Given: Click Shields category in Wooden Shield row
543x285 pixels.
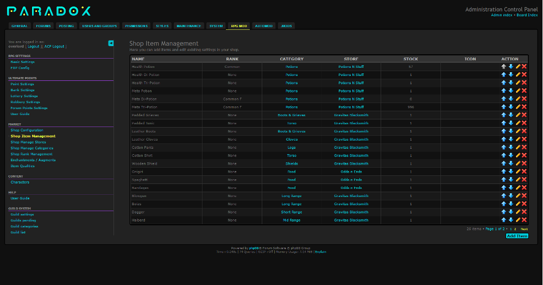Looking at the screenshot, I should point(292,163).
